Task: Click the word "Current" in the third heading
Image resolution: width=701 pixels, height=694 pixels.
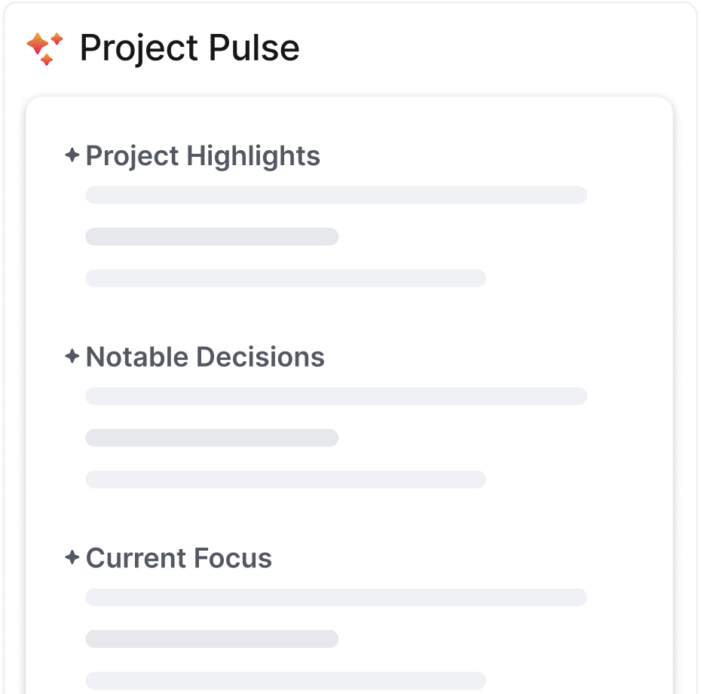Action: [x=135, y=558]
